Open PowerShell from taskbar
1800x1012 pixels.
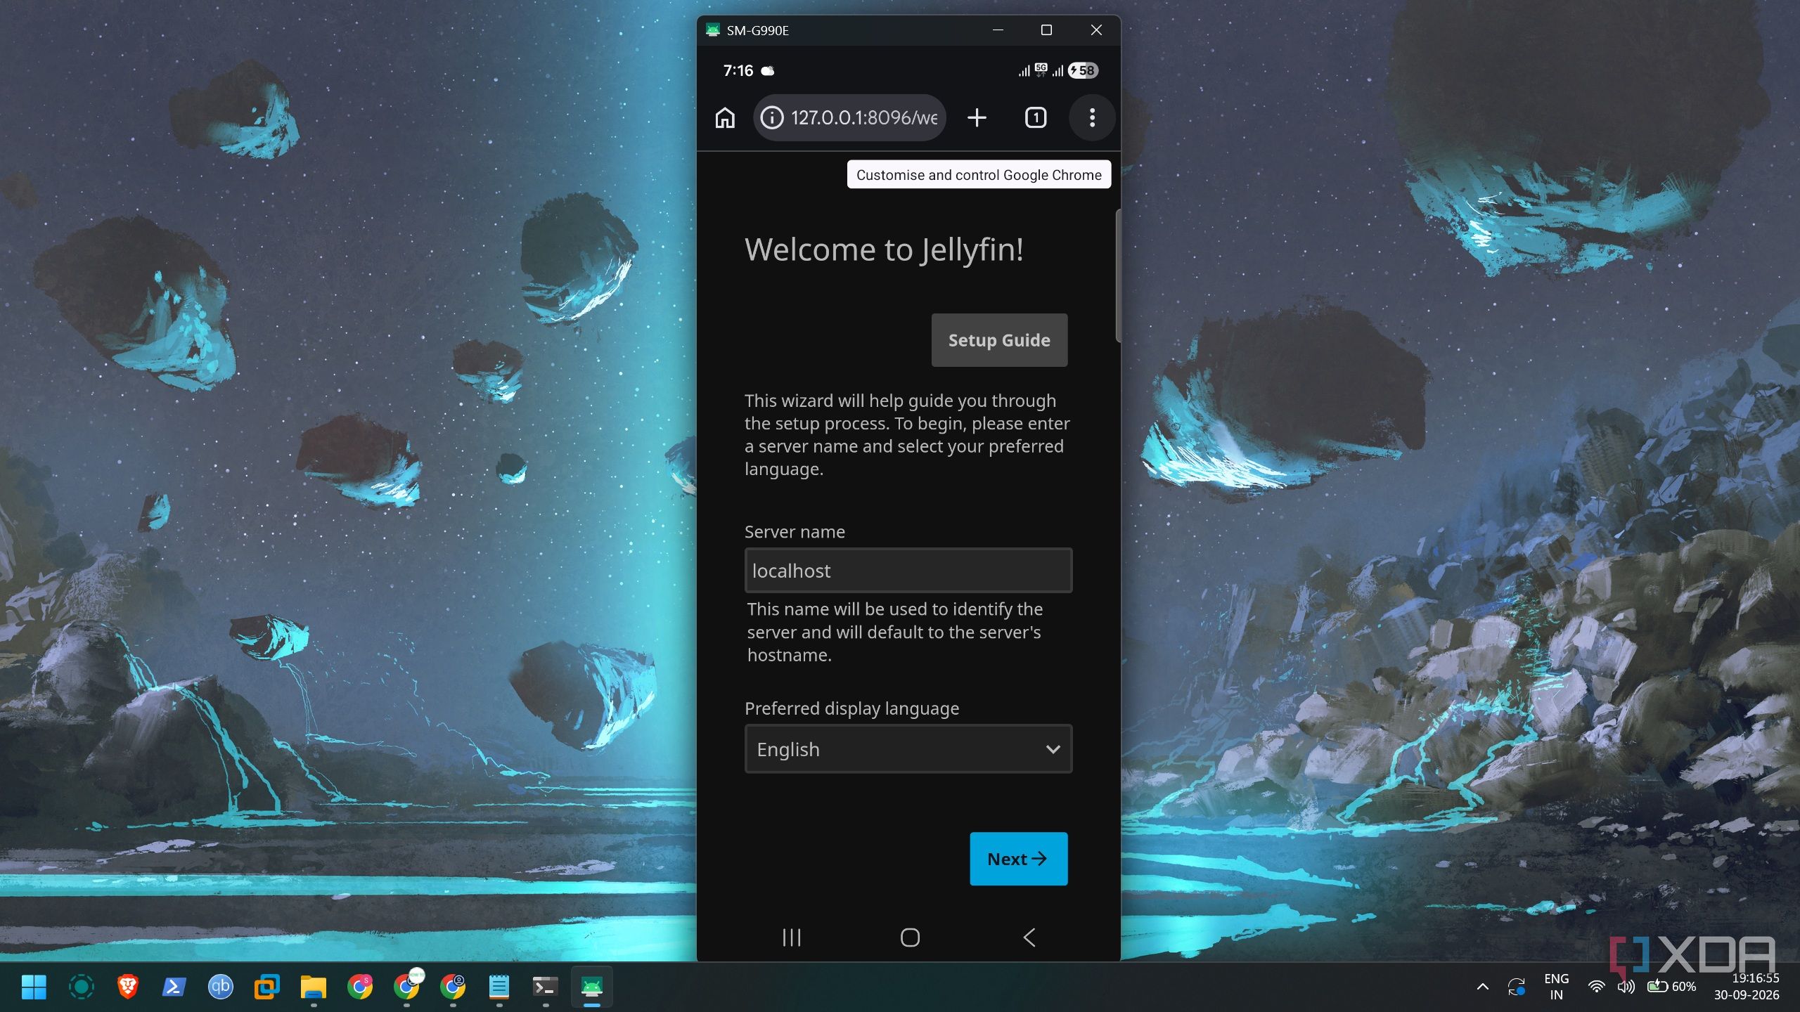coord(174,987)
